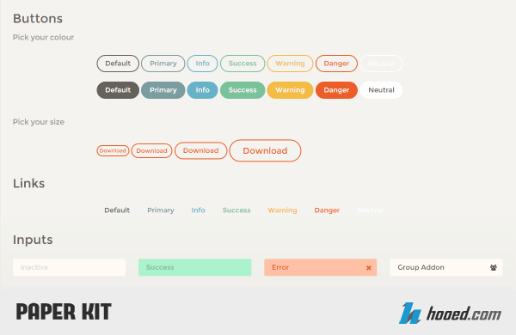Click the outlined Primary button
Viewport: 516px width, 335px height.
163,64
